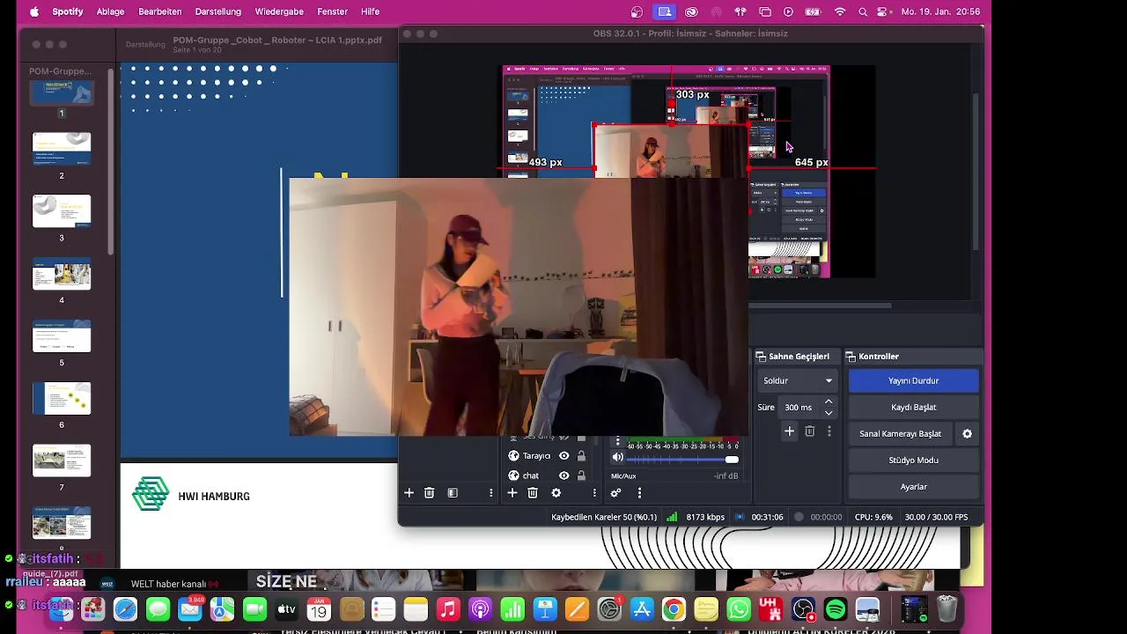
Task: Launch Spotify from the Dock
Action: click(836, 608)
